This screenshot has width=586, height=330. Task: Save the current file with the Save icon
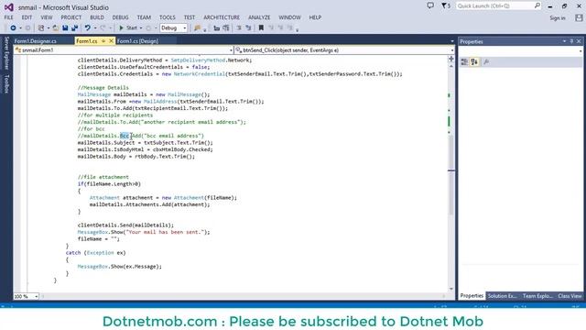point(65,28)
